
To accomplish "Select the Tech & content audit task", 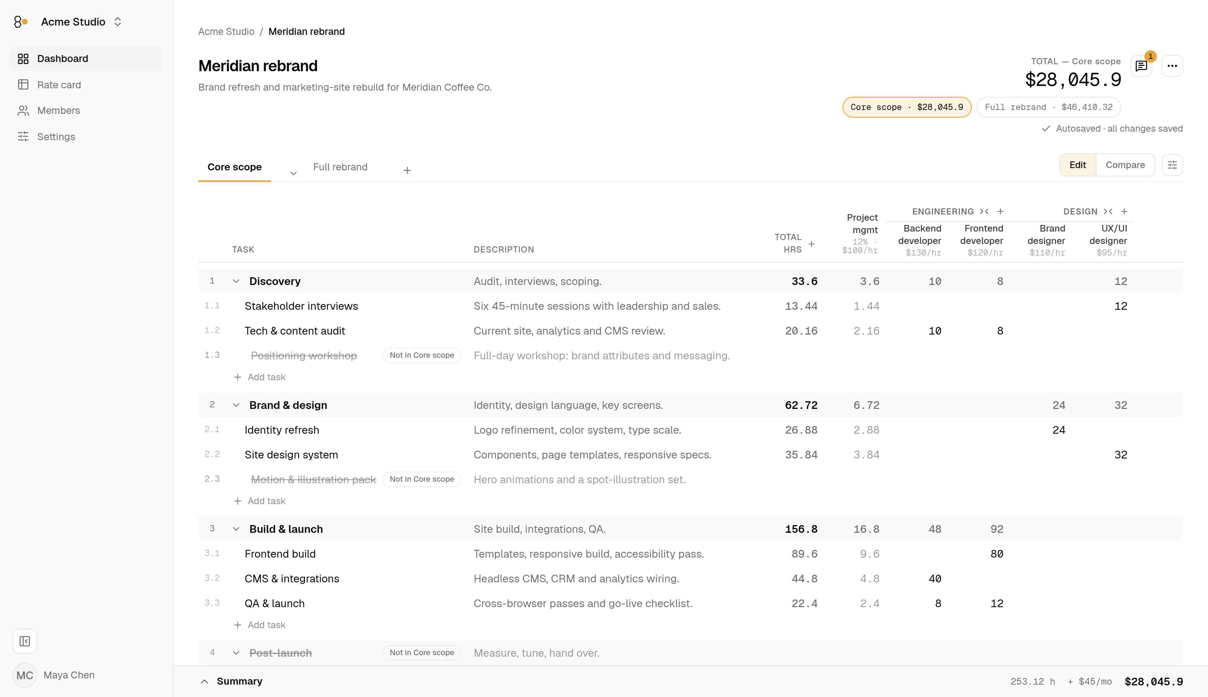I will [294, 331].
